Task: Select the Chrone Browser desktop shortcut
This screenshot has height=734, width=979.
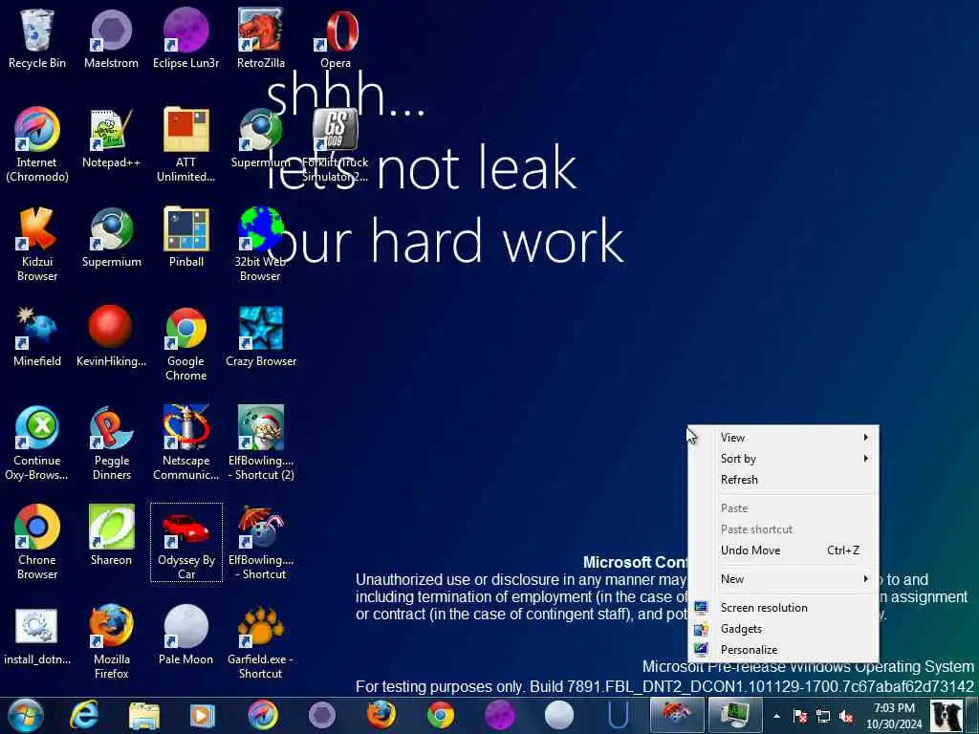Action: pyautogui.click(x=37, y=543)
